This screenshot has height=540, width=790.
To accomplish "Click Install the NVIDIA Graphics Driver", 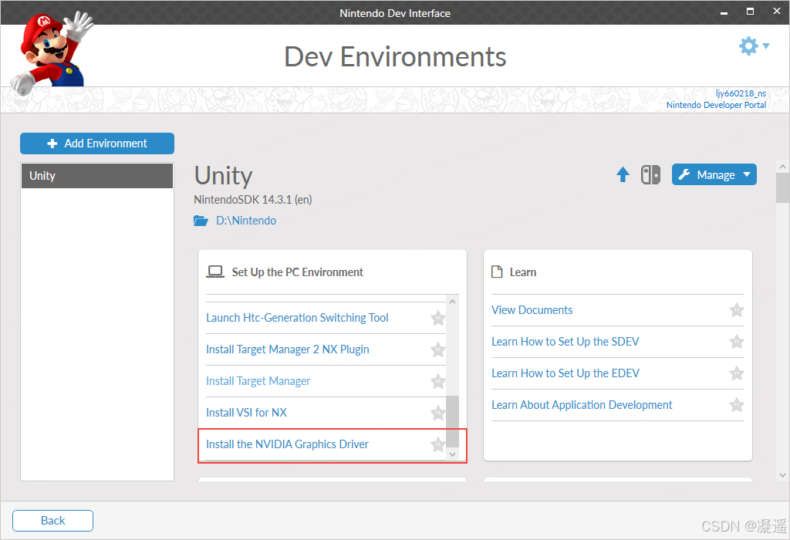I will 287,444.
